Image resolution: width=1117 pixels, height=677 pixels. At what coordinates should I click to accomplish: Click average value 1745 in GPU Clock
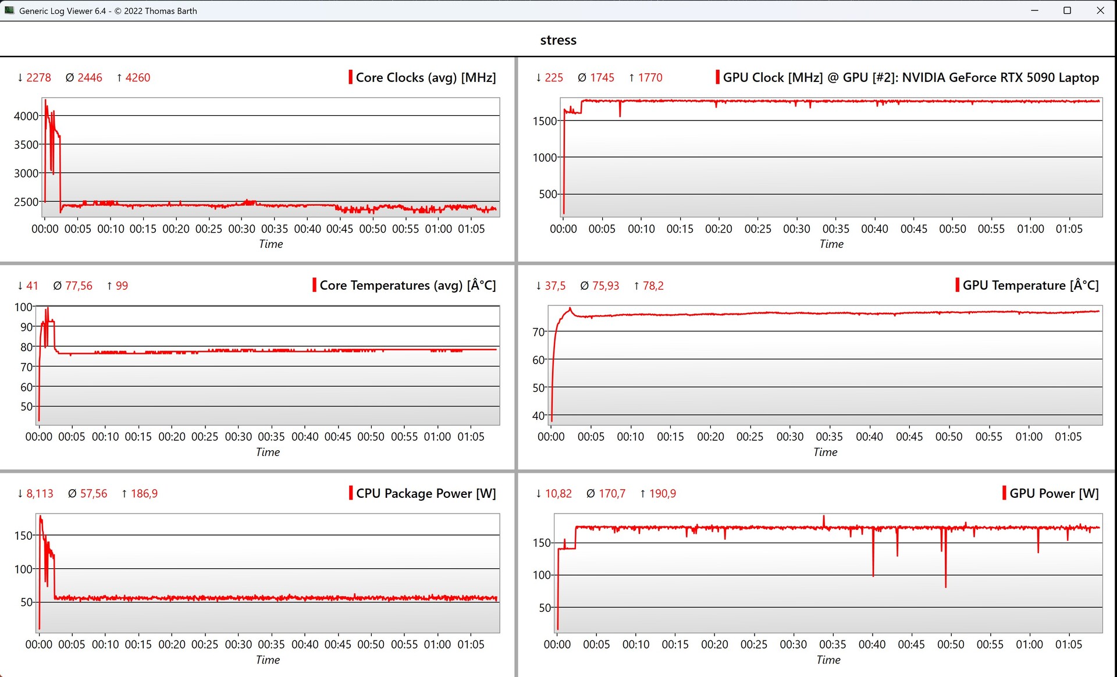602,77
